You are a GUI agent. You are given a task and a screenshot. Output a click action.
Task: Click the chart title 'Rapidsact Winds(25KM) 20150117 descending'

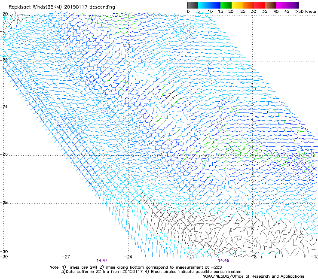pyautogui.click(x=61, y=7)
